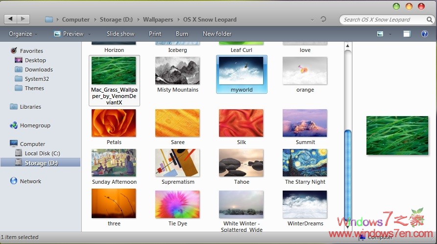
Task: Select the myworld wallpaper thumbnail
Action: click(x=241, y=71)
